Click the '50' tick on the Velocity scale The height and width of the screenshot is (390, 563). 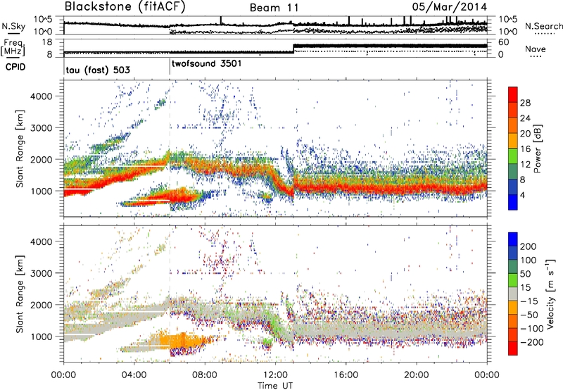click(x=525, y=274)
